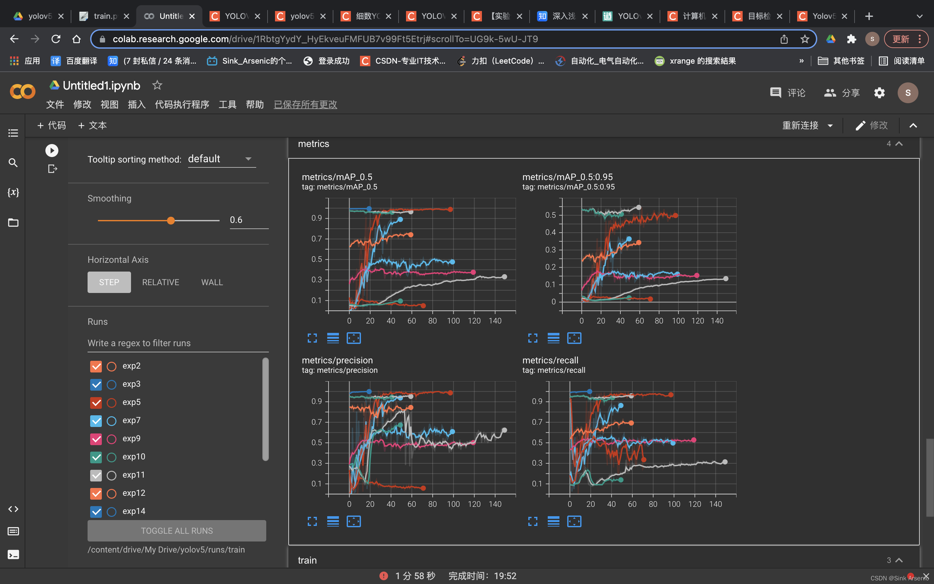Fit domain to data on recall chart
The height and width of the screenshot is (584, 934).
click(x=574, y=521)
